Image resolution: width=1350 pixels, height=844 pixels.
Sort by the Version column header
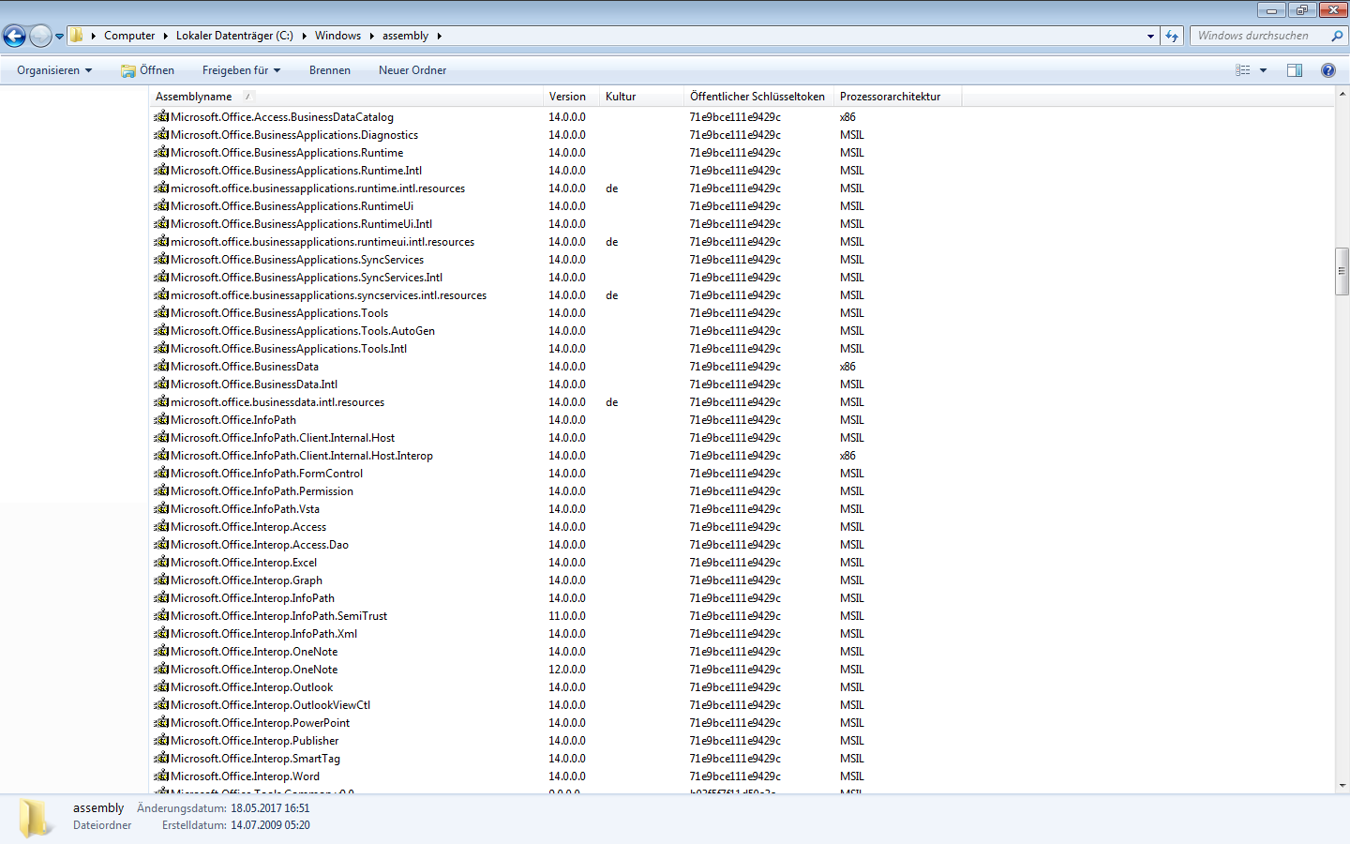tap(571, 97)
